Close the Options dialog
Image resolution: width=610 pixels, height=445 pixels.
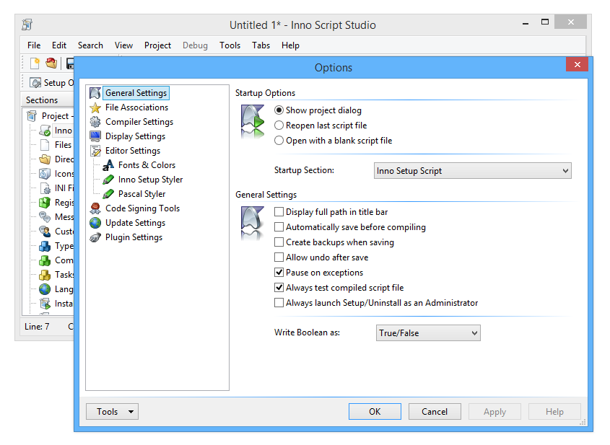pos(578,64)
